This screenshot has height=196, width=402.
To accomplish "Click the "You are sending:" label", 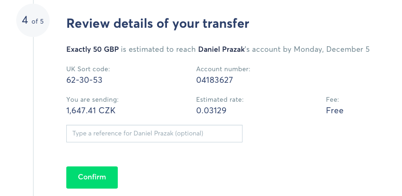I will 92,99.
